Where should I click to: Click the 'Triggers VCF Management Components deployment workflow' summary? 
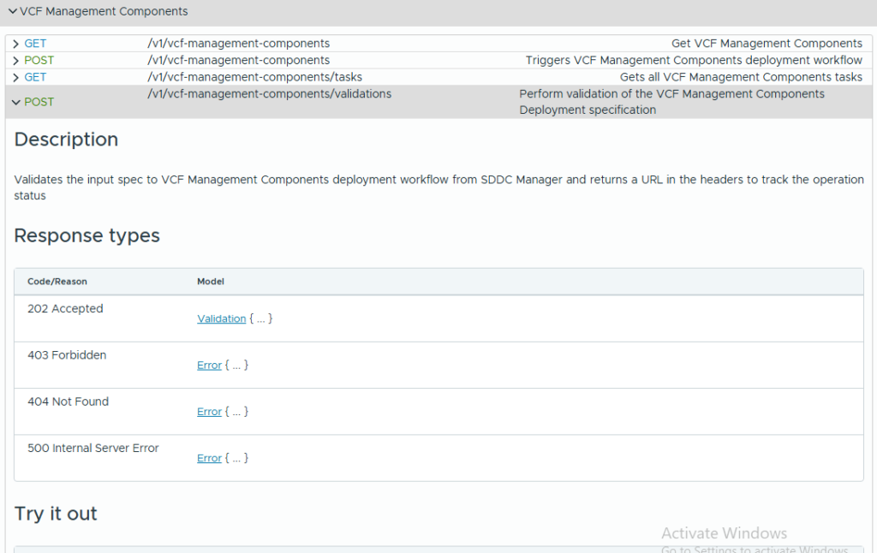point(694,61)
